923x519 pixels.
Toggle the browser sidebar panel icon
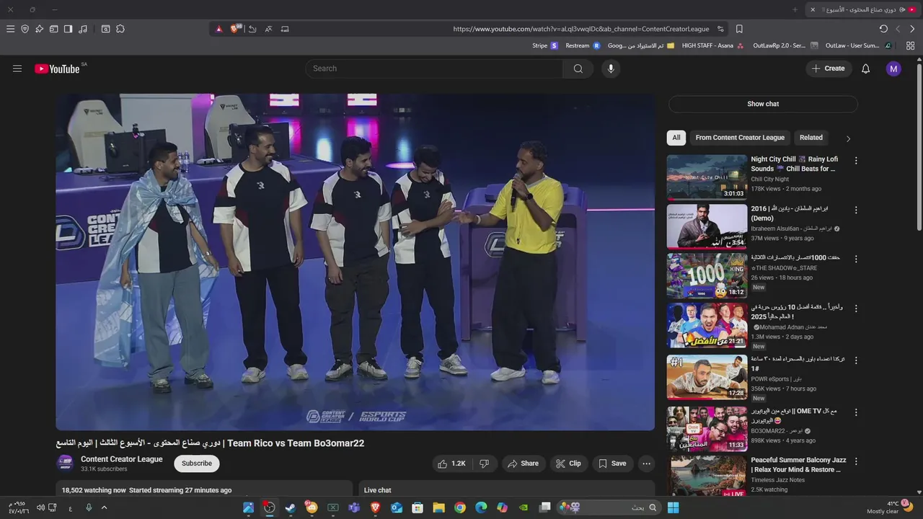[68, 29]
